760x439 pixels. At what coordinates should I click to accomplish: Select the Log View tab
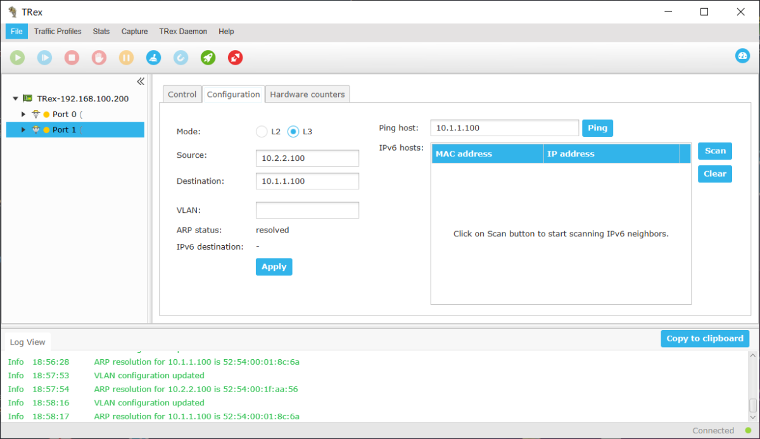(28, 342)
